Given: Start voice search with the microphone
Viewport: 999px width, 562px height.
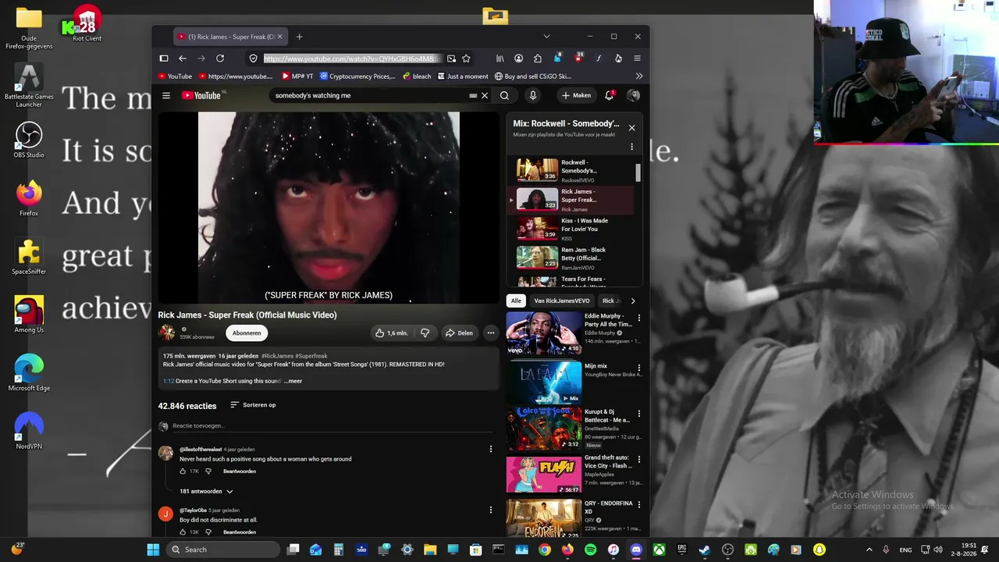Looking at the screenshot, I should 533,95.
